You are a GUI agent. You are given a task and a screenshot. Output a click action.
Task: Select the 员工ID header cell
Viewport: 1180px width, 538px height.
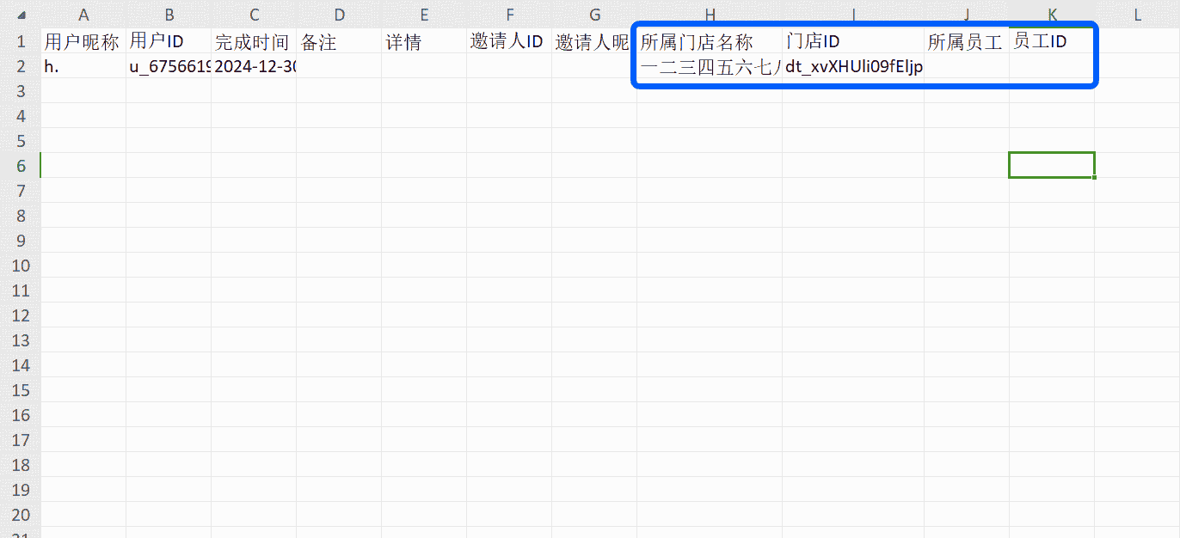pos(1052,41)
